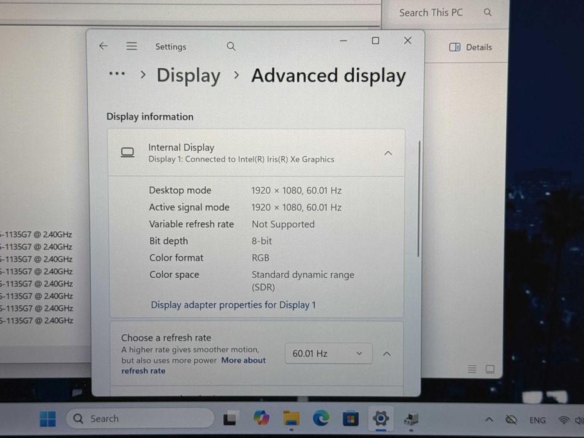Switch File Explorer to large thumbnails view

[x=489, y=369]
